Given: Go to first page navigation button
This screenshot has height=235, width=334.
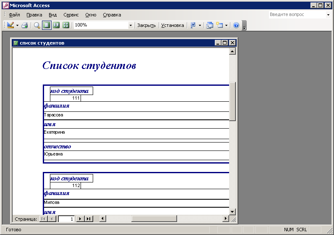Looking at the screenshot, I should pyautogui.click(x=44, y=219).
